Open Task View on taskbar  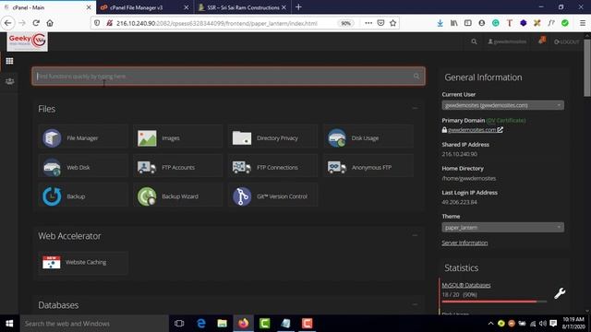pyautogui.click(x=179, y=324)
